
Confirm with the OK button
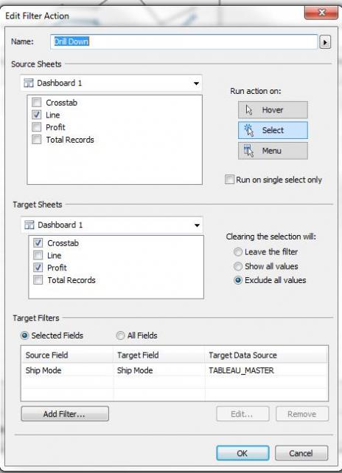tap(242, 453)
